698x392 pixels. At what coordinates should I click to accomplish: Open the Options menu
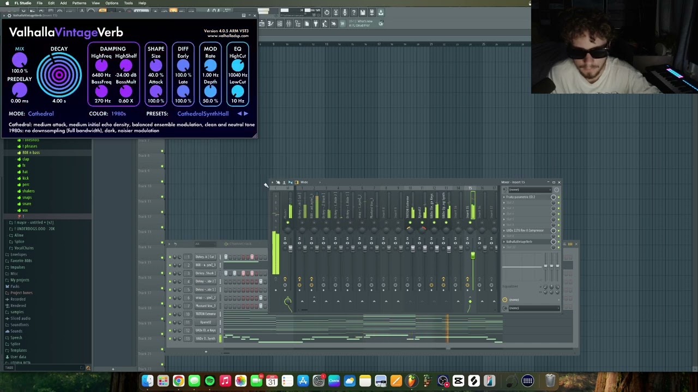[x=112, y=3]
